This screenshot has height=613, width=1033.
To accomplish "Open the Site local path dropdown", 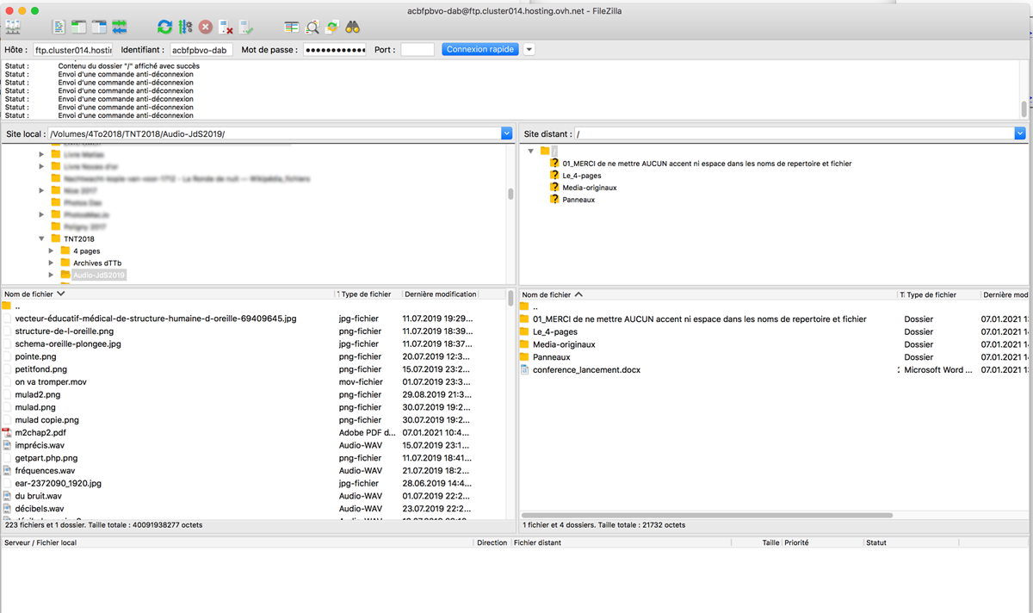I will coord(506,133).
